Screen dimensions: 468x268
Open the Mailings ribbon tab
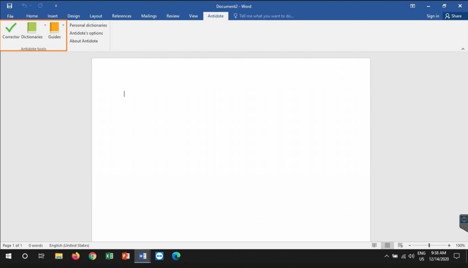click(149, 16)
